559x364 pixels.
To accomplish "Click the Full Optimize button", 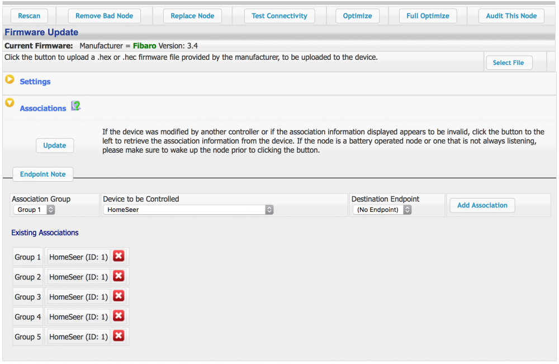I will [x=428, y=16].
